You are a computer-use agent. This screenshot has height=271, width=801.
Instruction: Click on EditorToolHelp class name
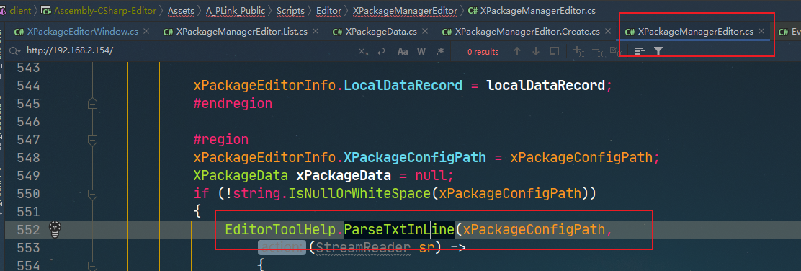280,230
